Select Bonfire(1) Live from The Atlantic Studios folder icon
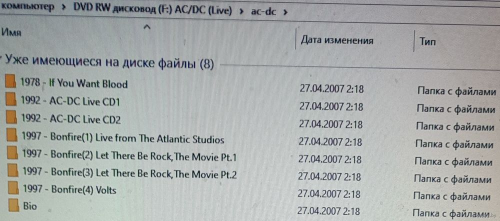Screen dimensions: 500x221 pyautogui.click(x=12, y=135)
